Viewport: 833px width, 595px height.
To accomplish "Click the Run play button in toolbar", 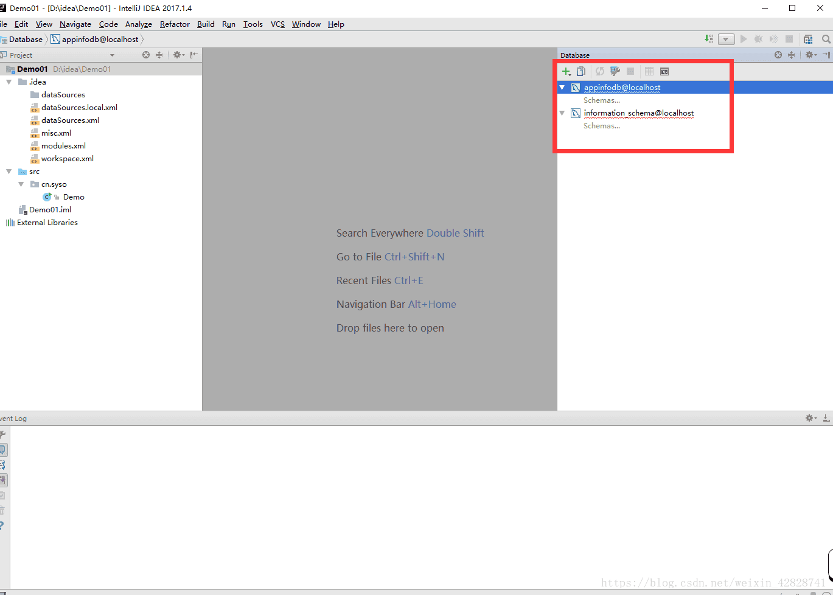I will point(744,39).
